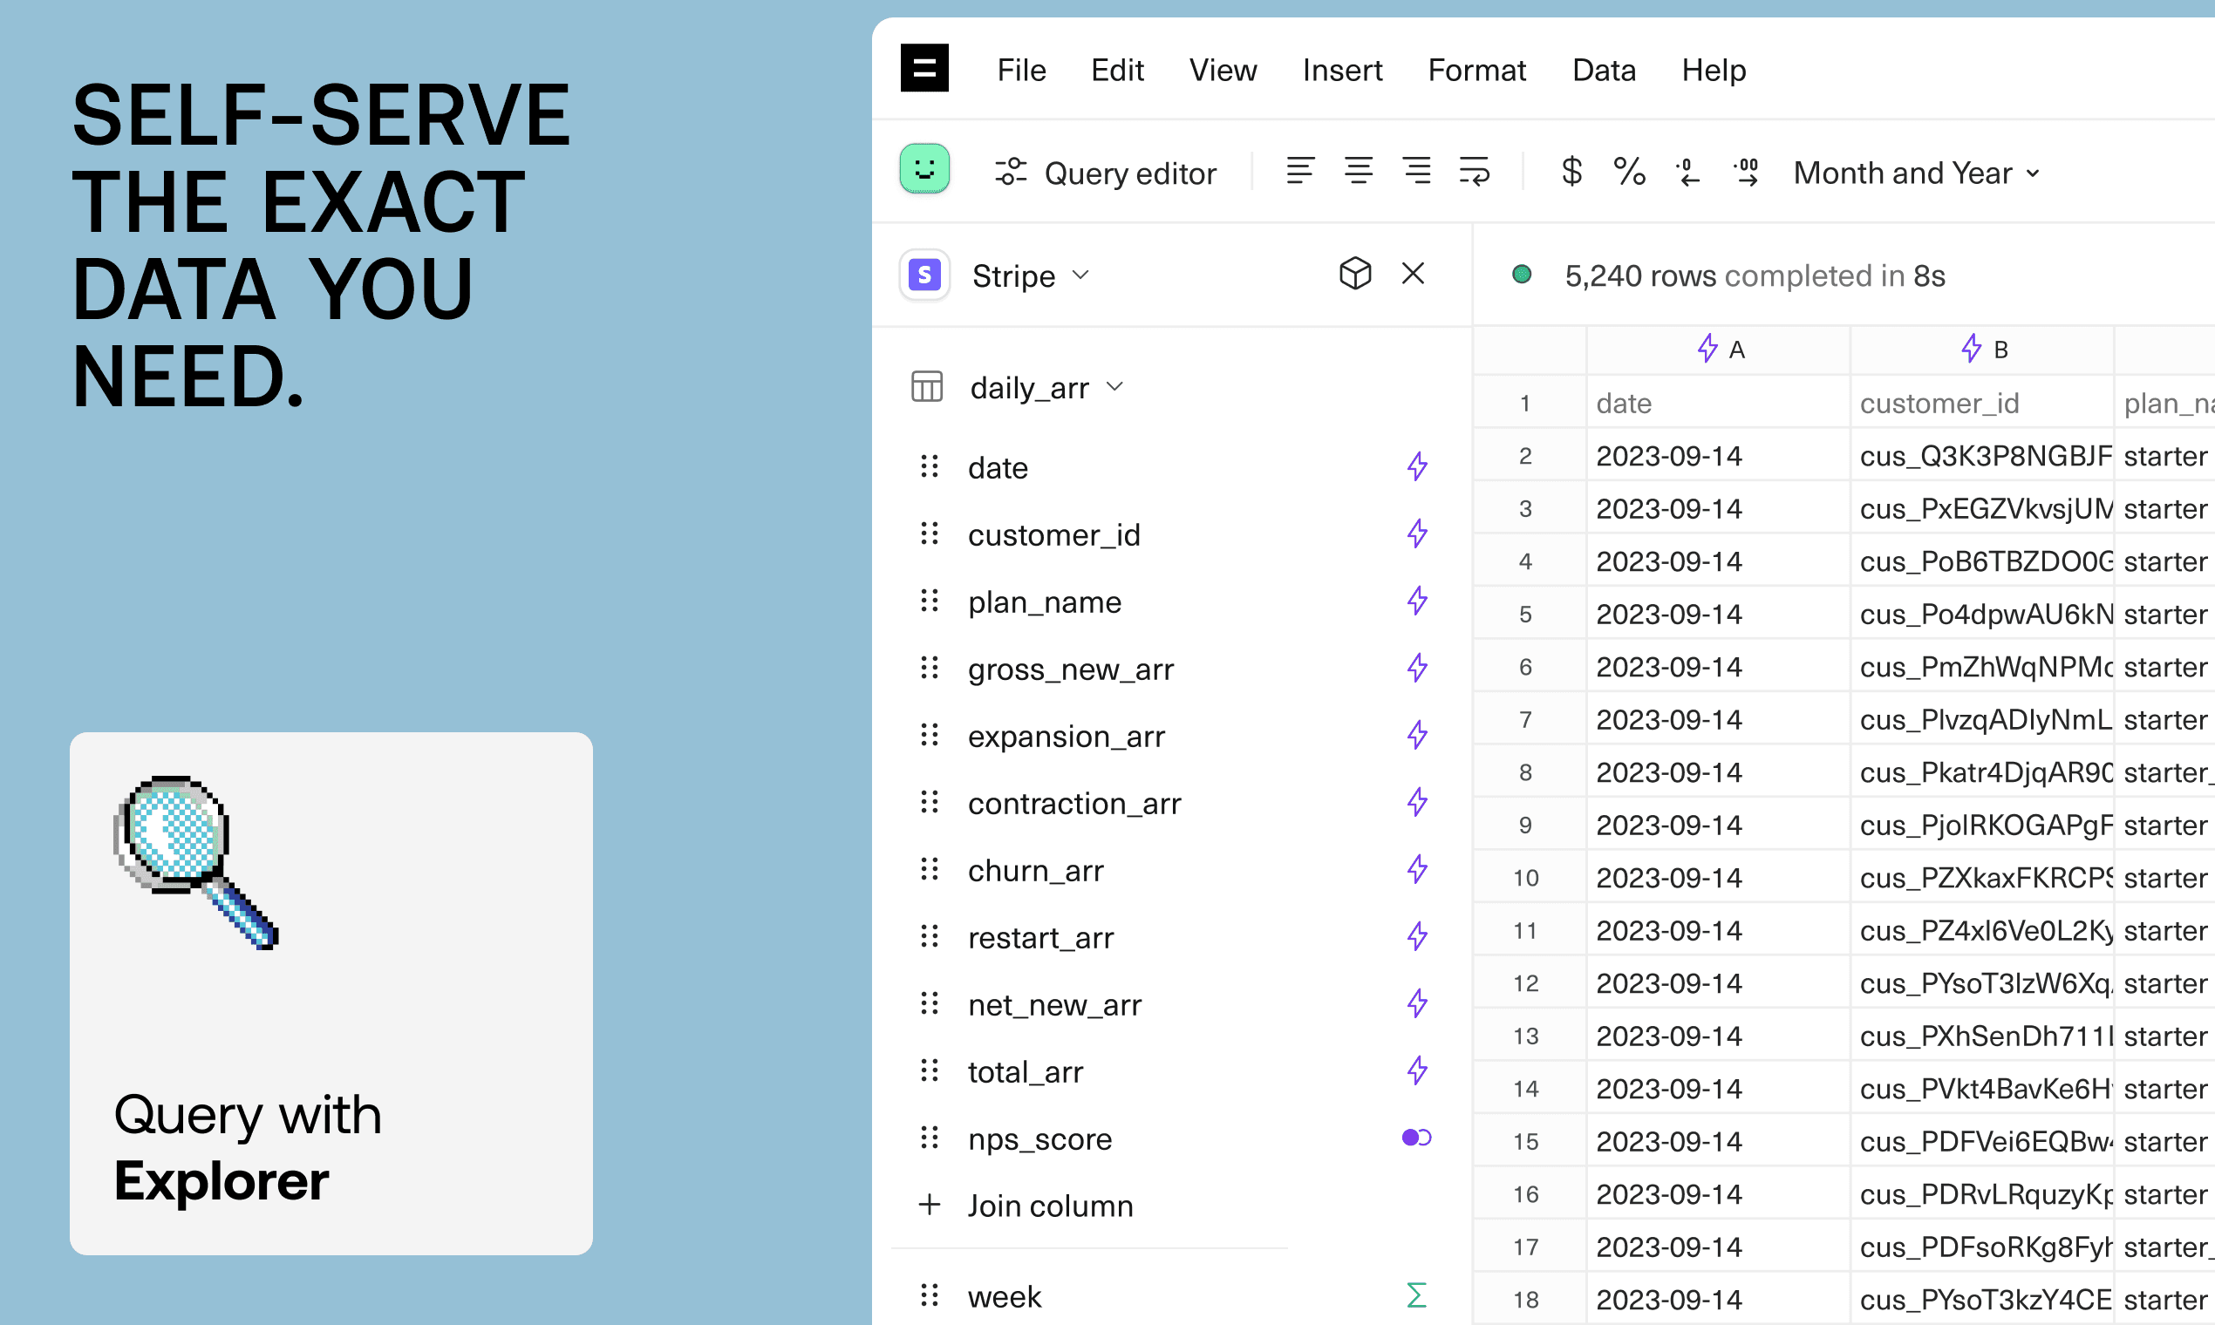Close the Stripe explorer panel
Image resolution: width=2215 pixels, height=1325 pixels.
[x=1413, y=273]
